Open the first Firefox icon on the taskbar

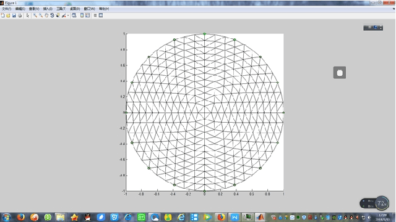click(x=21, y=217)
